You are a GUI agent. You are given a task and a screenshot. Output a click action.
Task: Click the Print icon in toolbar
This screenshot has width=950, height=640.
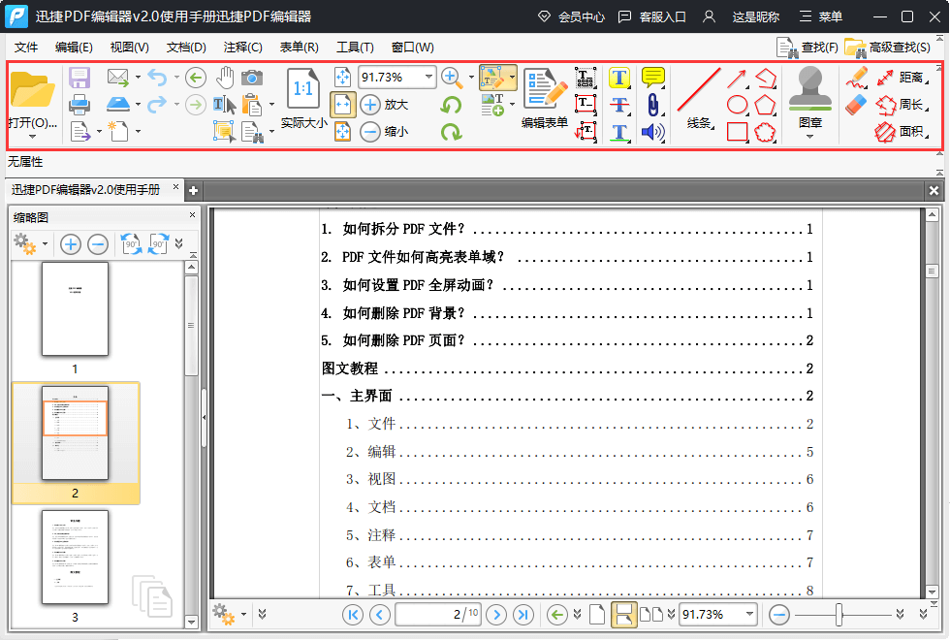[x=79, y=104]
